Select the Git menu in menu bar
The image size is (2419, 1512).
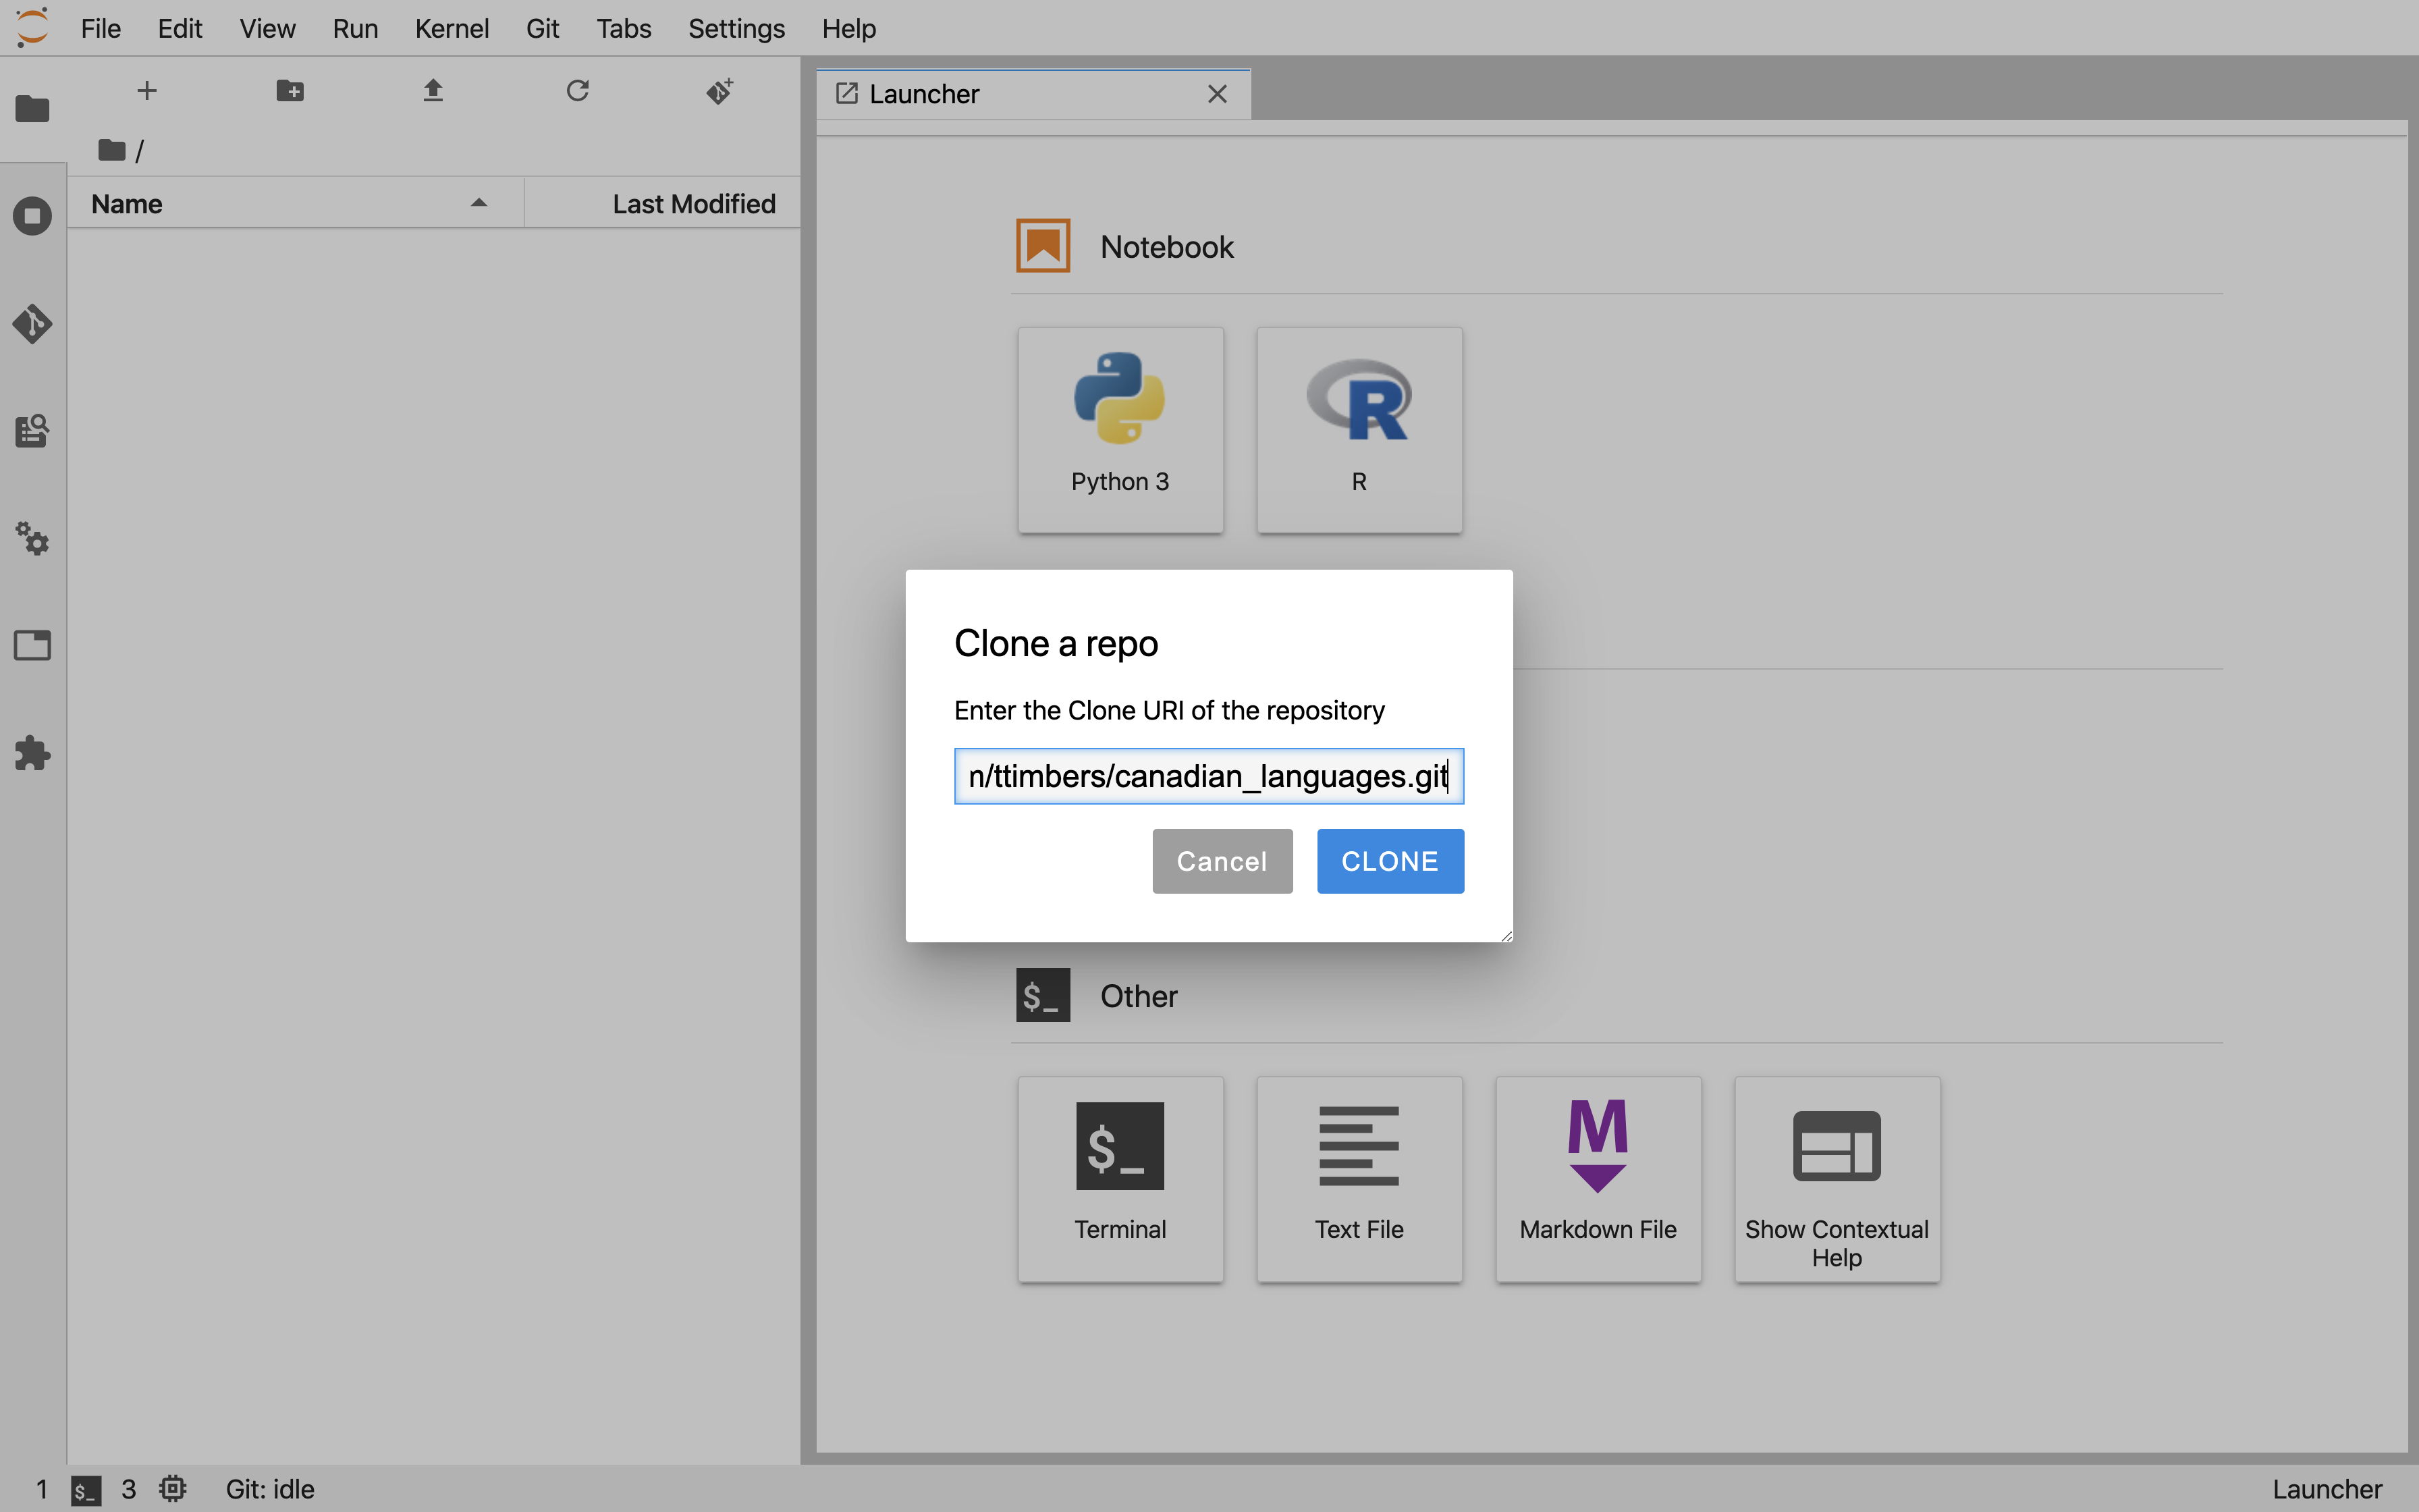(x=540, y=28)
